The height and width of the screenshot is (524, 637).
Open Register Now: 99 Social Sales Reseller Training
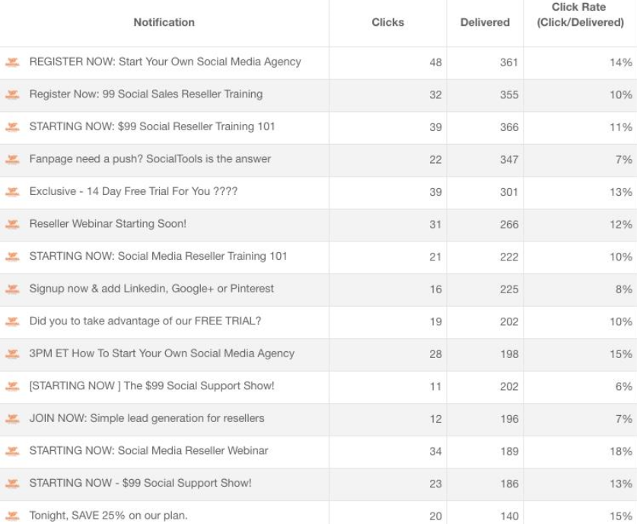(146, 94)
